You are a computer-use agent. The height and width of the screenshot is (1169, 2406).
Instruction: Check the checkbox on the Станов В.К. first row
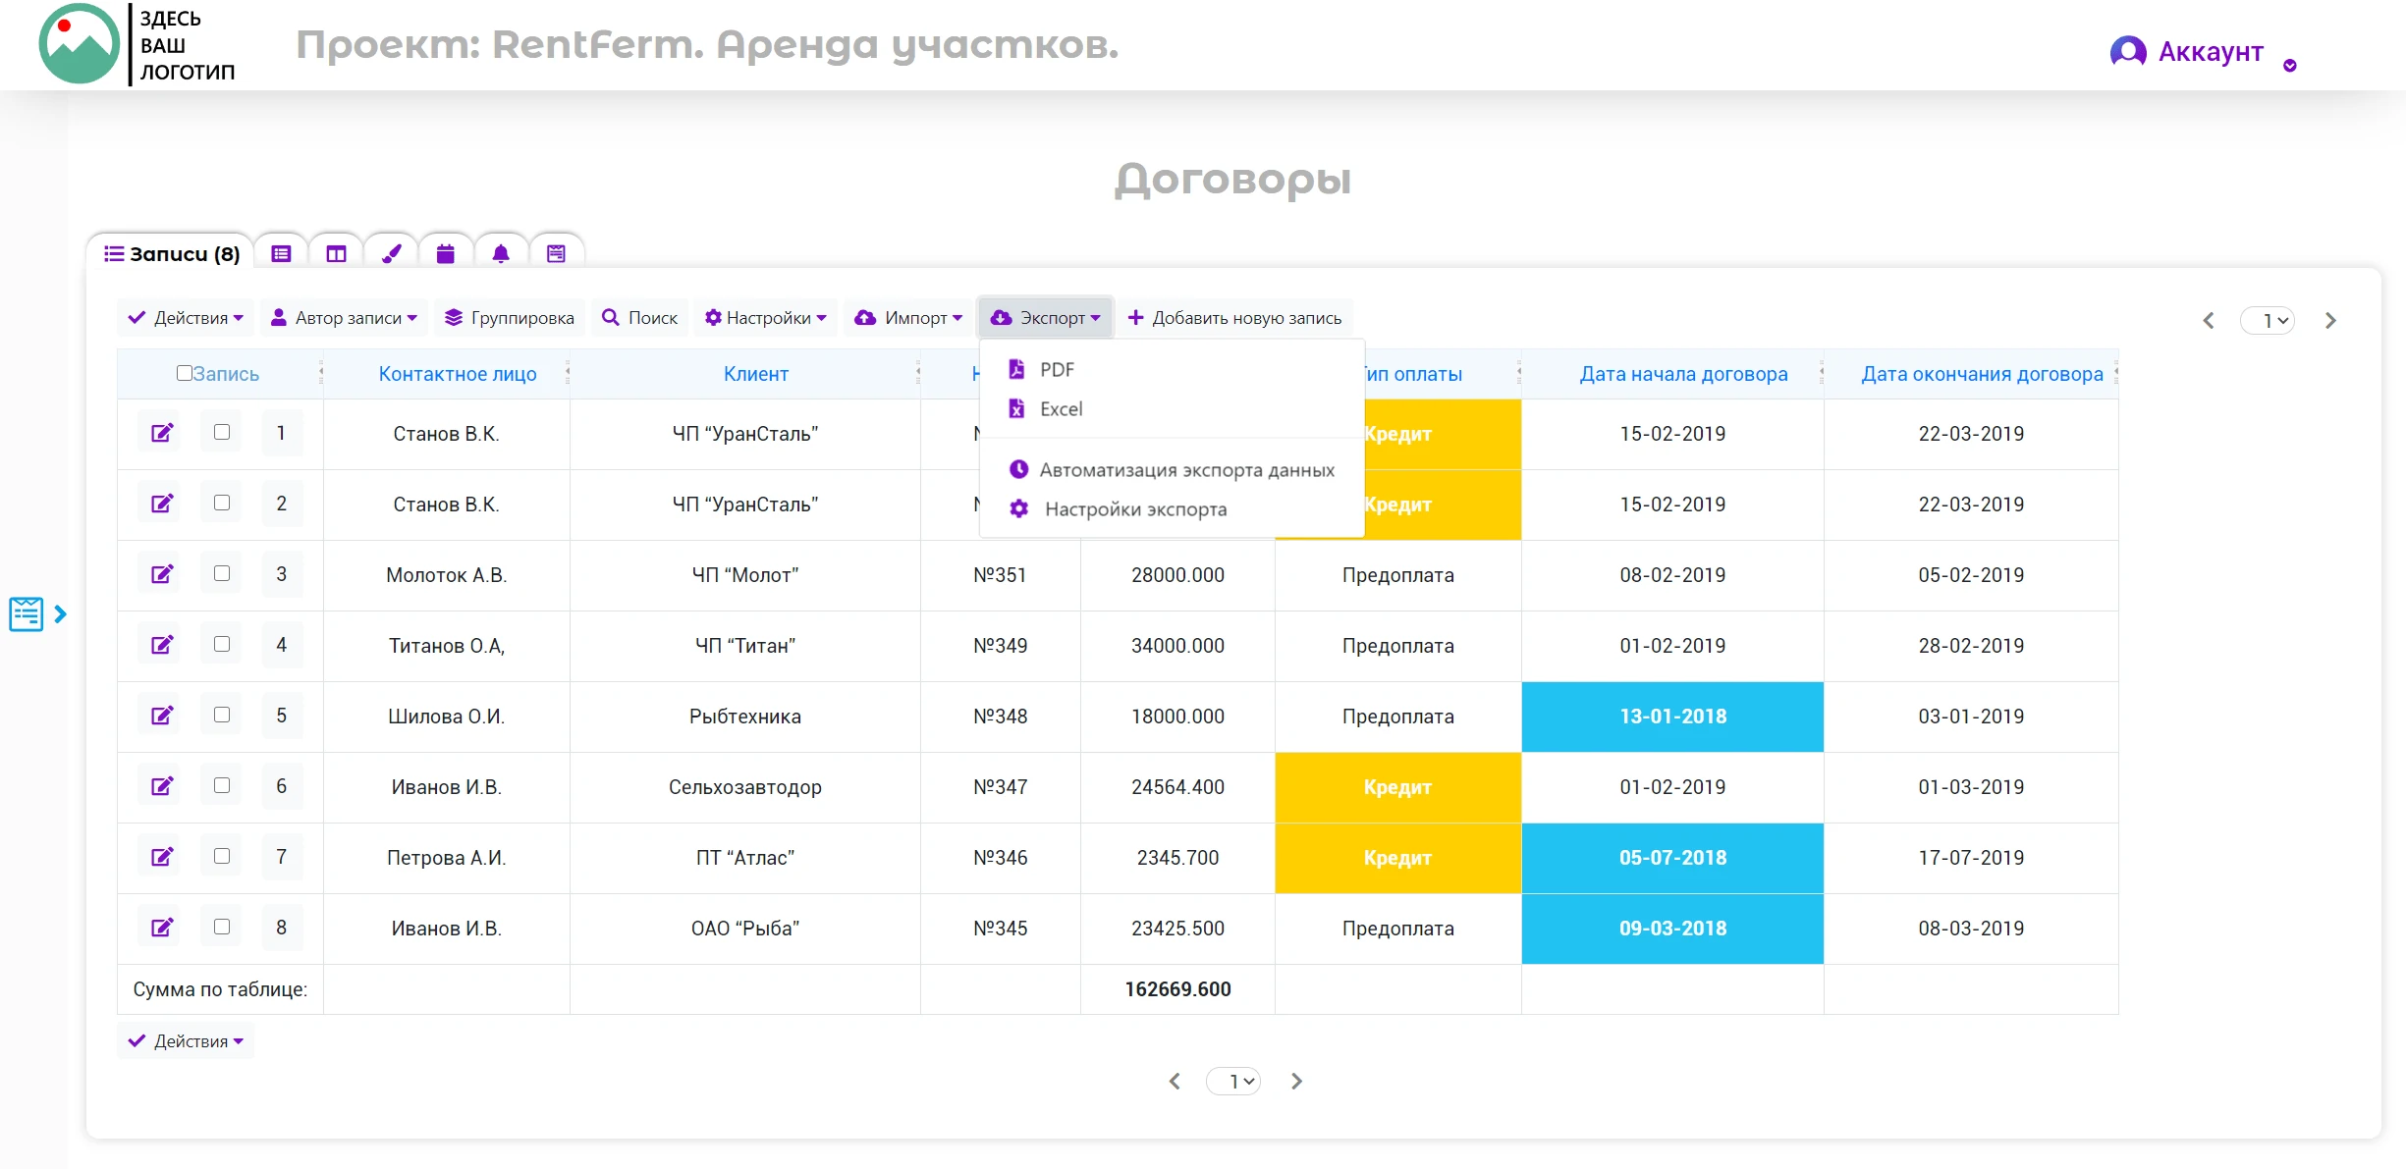click(x=222, y=432)
